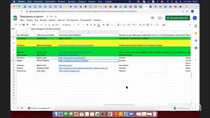Move document using folder icon beside title
This screenshot has width=210, height=118.
tap(52, 17)
